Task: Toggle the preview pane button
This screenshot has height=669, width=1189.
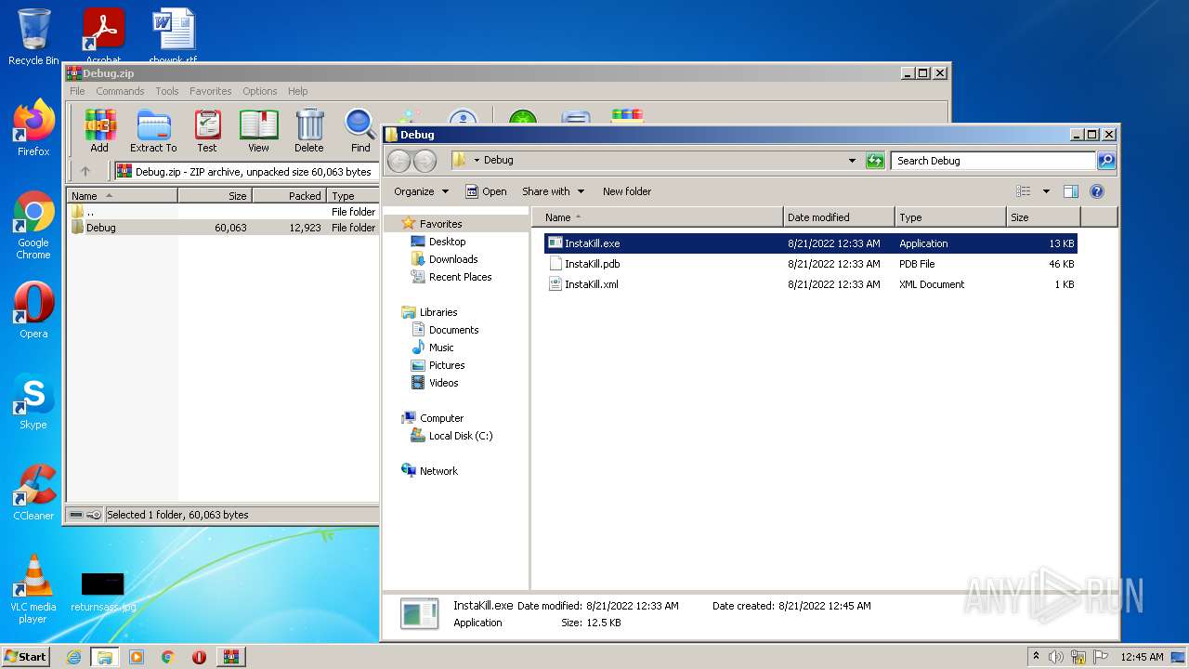Action: pos(1070,191)
